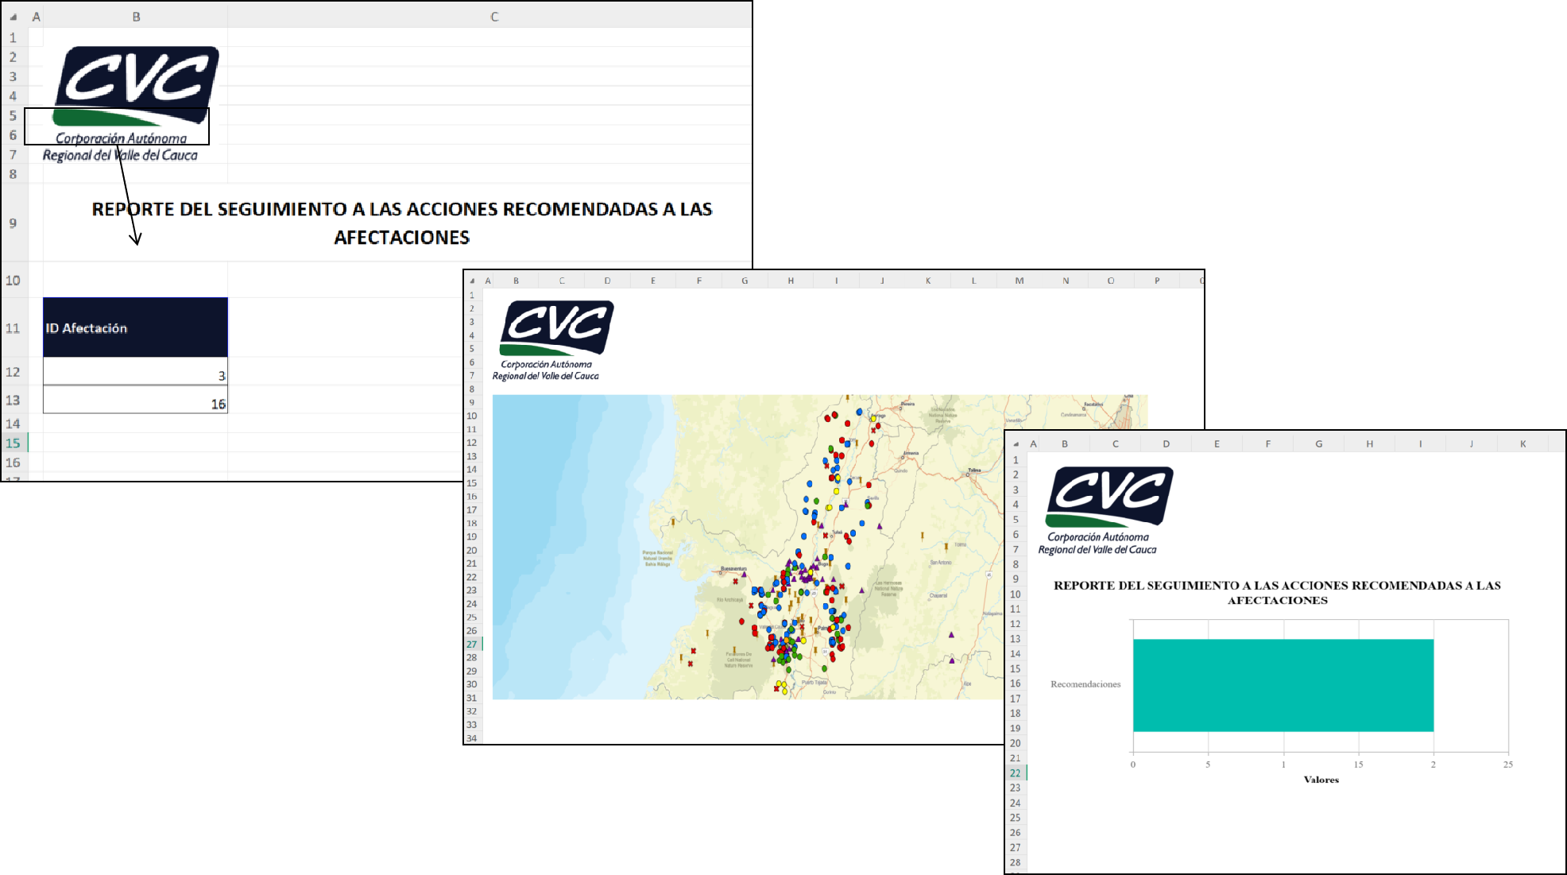Screen dimensions: 1567x875
Task: Select highlighted row header 27 in the map sheet
Action: click(472, 645)
